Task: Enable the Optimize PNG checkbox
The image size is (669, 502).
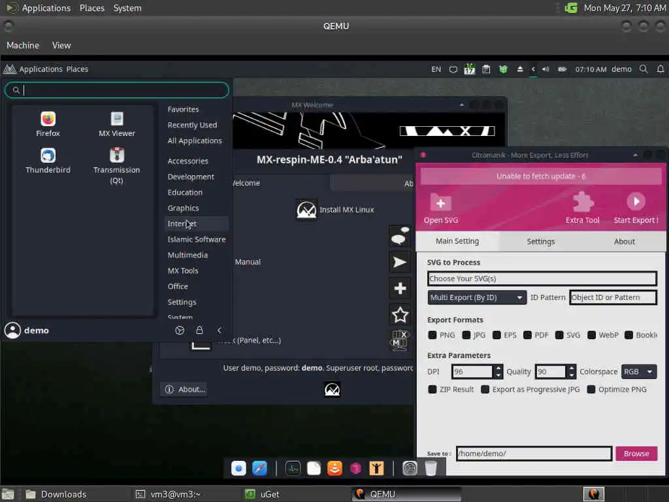Action: (591, 390)
